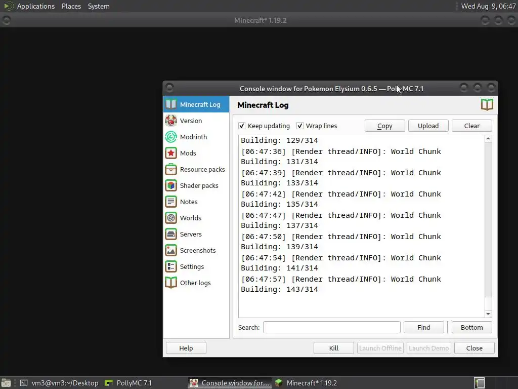Viewport: 518px width, 389px height.
Task: Open the System menu
Action: [99, 6]
